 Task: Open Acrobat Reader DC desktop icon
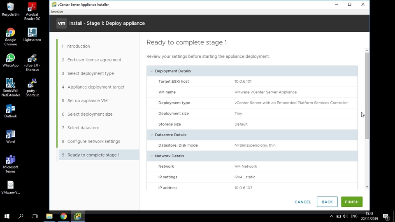[32, 12]
